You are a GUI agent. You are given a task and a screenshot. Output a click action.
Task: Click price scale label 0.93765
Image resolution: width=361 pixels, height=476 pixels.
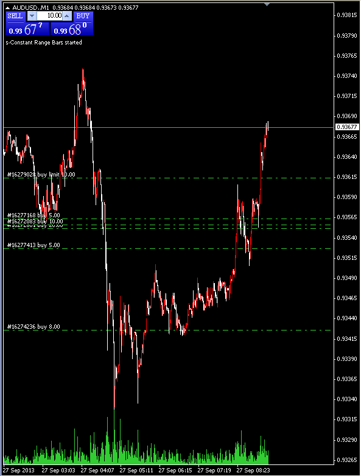point(347,56)
